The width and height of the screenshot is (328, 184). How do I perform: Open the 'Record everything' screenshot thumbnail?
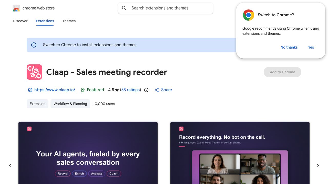(240, 153)
